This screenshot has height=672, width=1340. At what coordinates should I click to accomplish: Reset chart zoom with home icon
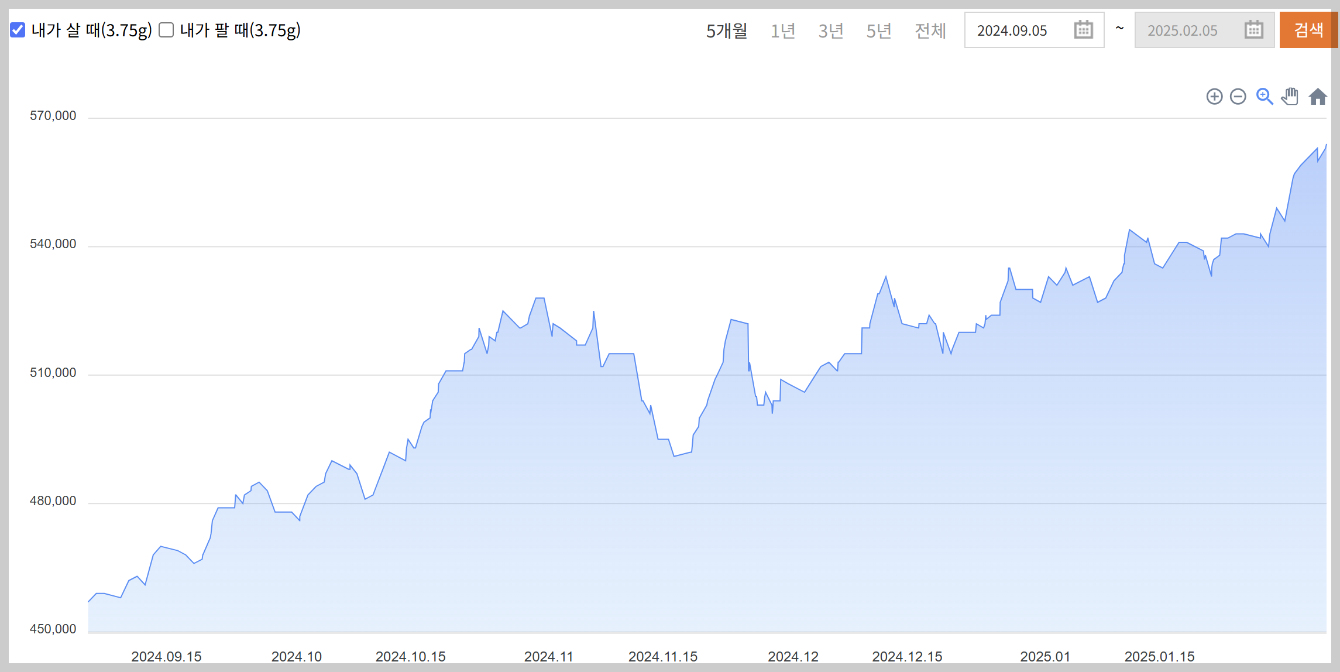click(x=1317, y=97)
